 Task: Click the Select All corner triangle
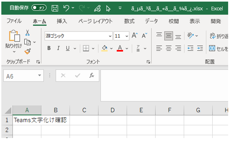tap(8, 110)
